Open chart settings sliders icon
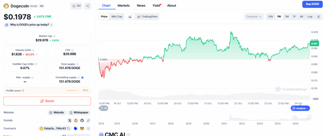This screenshot has width=324, height=136. pos(318,16)
